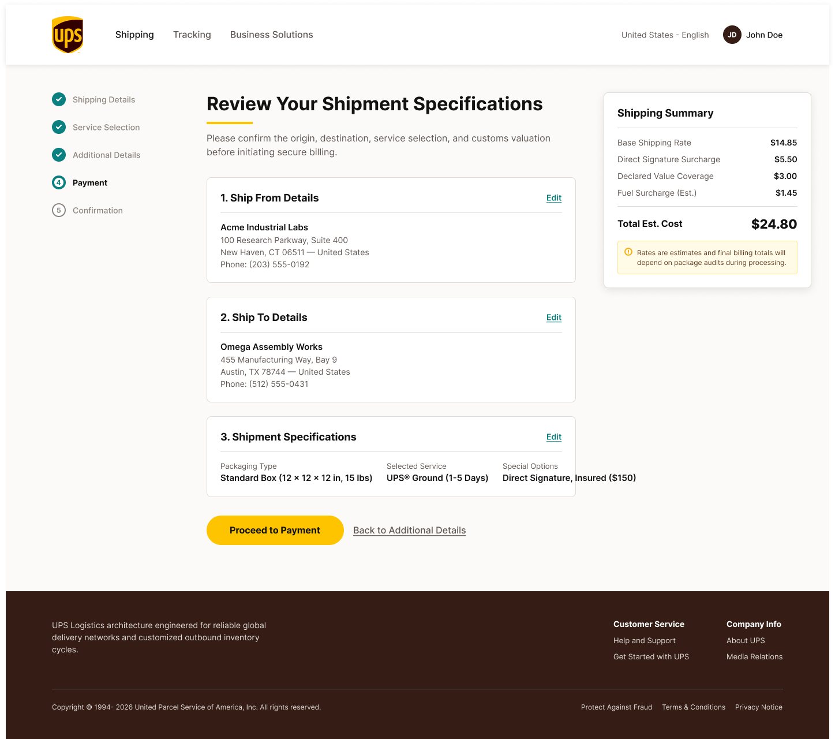Open About UPS footer link
Screen dimensions: 835x739
[746, 640]
